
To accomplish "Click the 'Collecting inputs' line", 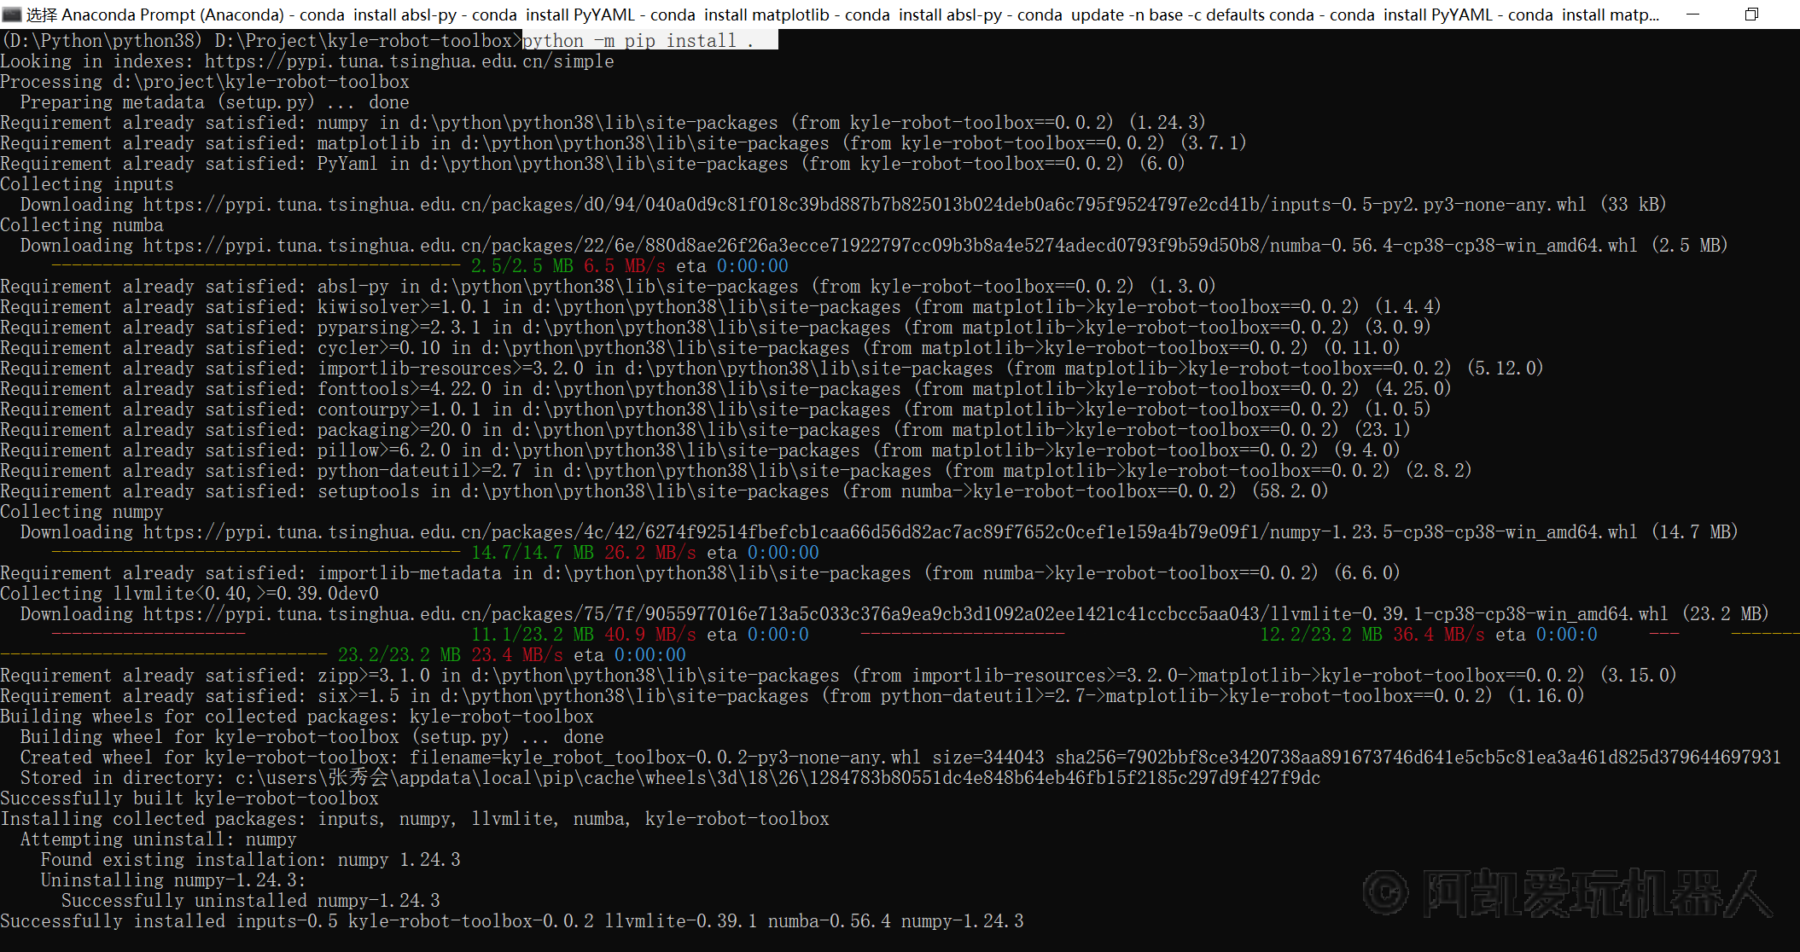I will [x=87, y=184].
